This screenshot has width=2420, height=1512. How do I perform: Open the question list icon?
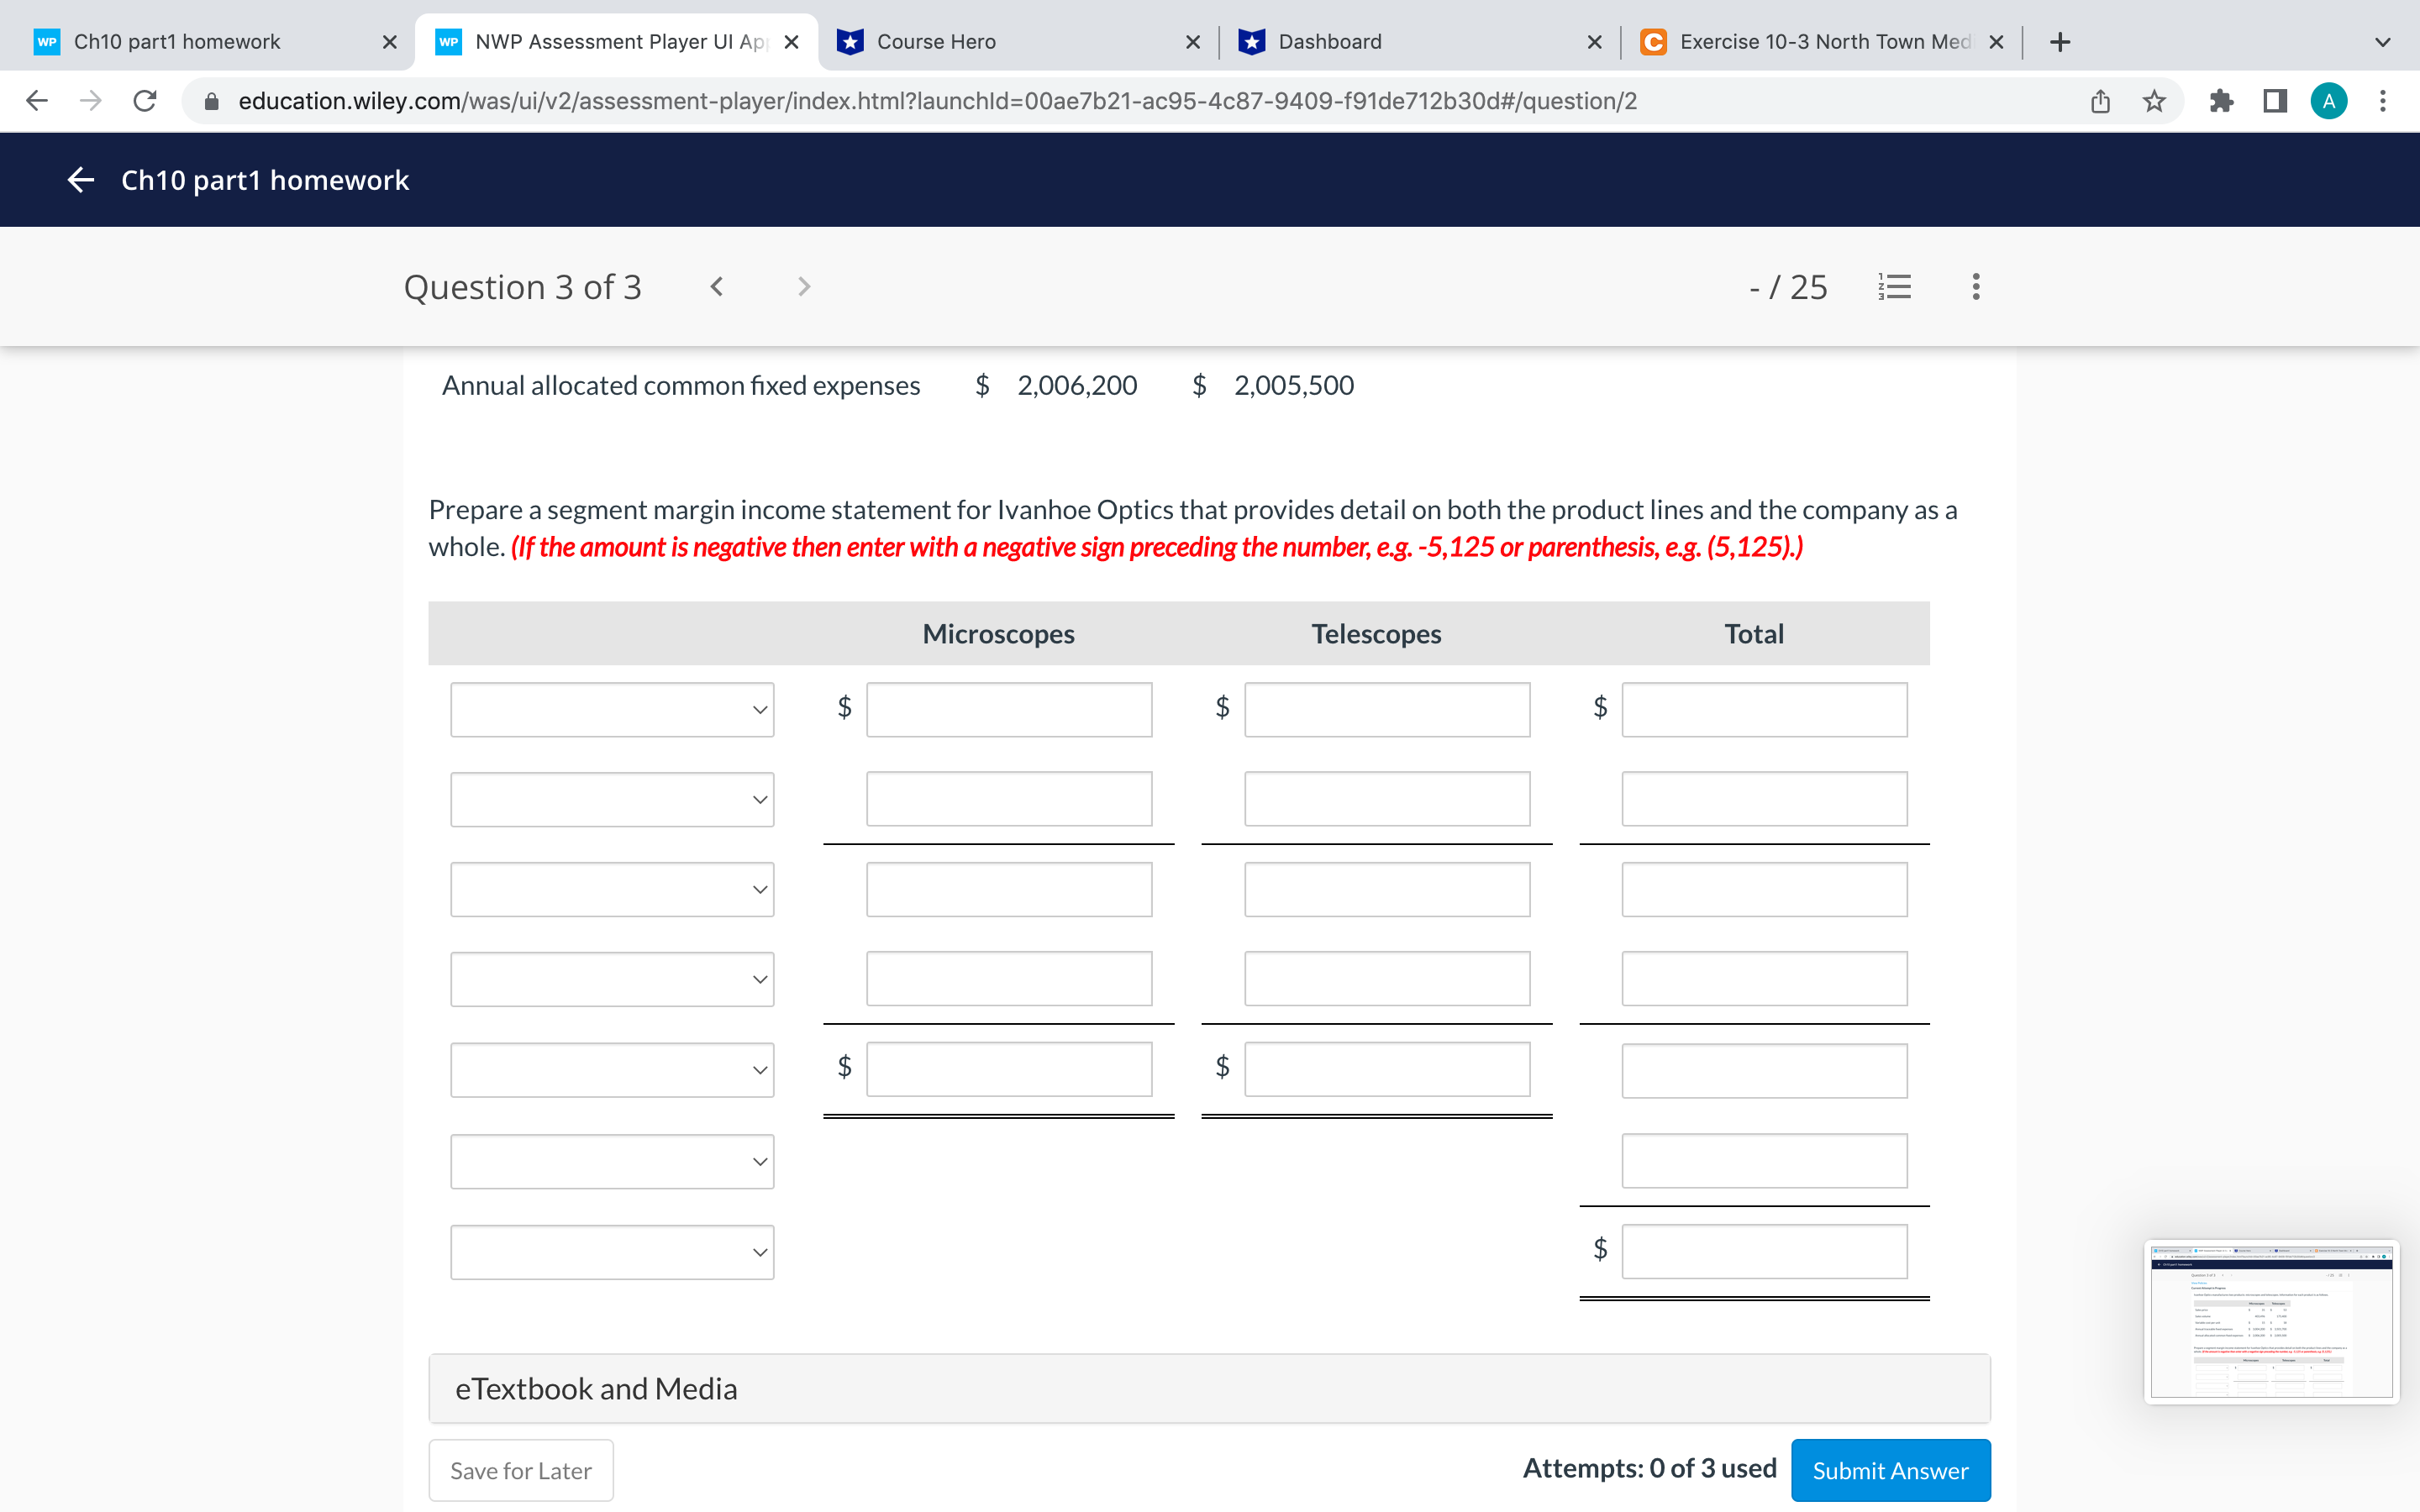pos(1894,287)
